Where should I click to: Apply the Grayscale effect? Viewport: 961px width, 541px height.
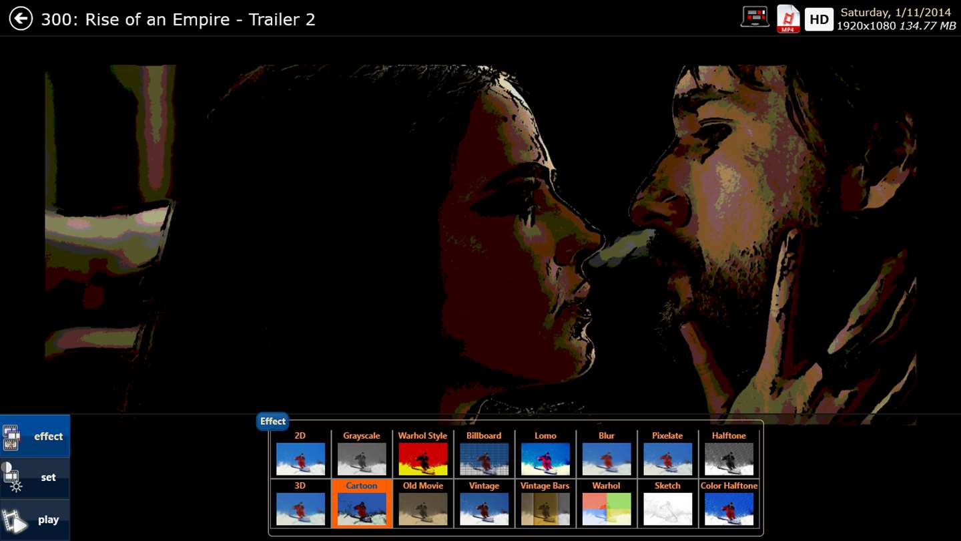tap(362, 454)
